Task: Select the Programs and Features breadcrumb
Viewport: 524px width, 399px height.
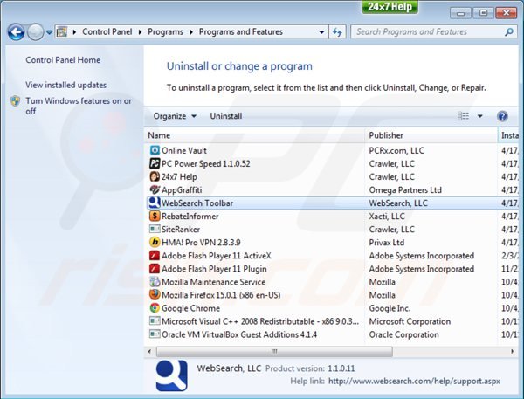Action: (241, 31)
